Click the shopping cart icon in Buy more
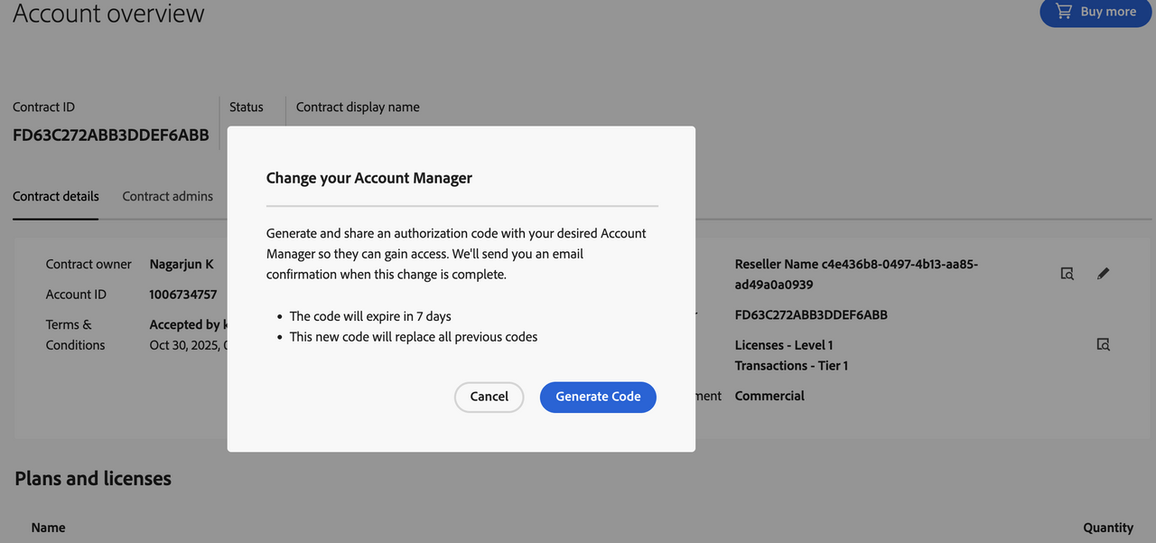 [1063, 12]
